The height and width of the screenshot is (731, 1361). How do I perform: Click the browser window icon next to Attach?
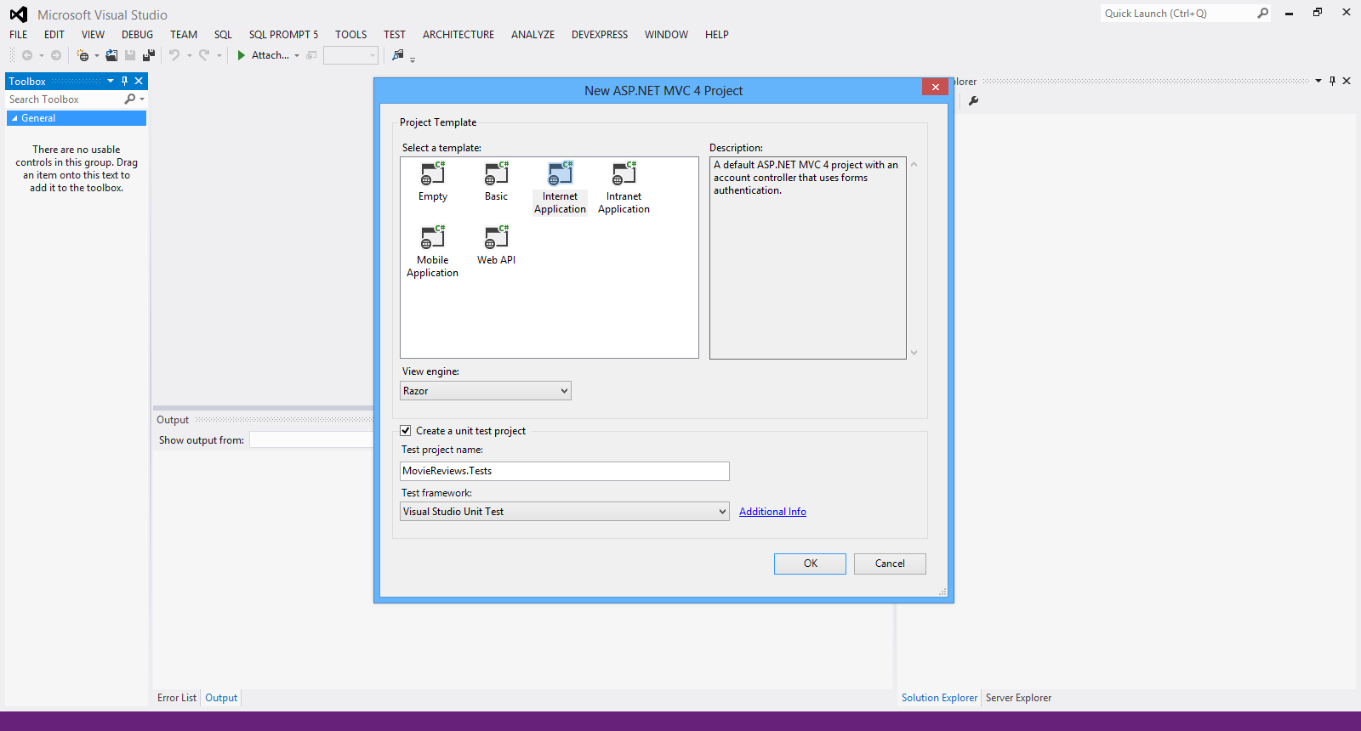coord(311,55)
